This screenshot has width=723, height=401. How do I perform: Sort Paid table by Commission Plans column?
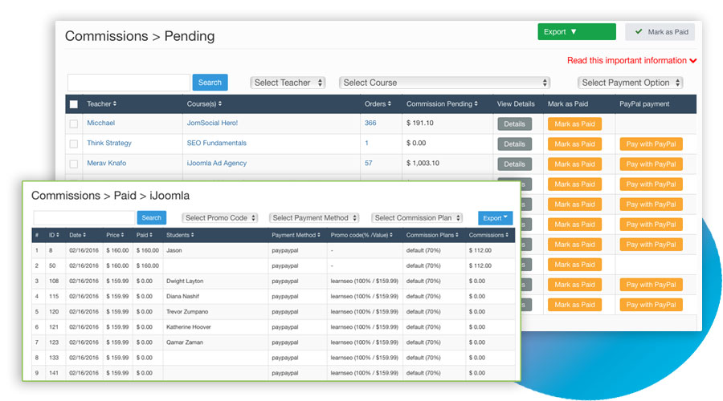[432, 235]
